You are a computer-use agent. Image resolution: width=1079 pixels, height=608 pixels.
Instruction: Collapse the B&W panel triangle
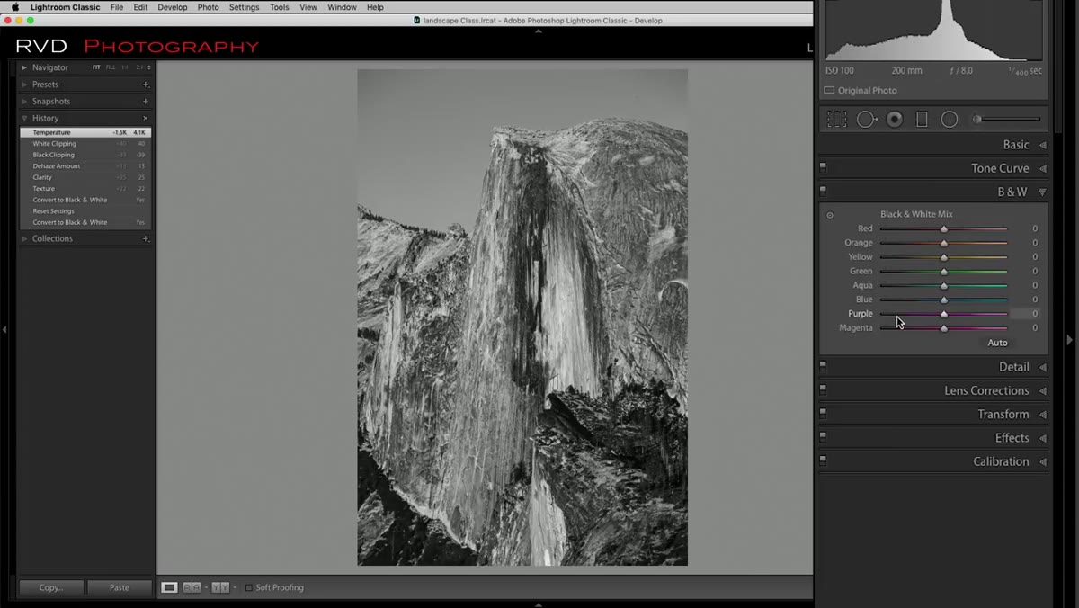[x=1042, y=192]
